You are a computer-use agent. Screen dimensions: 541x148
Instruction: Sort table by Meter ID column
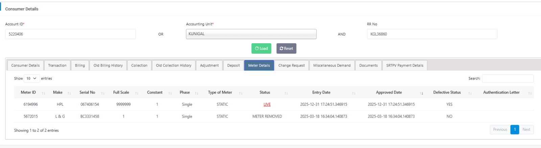tap(28, 93)
